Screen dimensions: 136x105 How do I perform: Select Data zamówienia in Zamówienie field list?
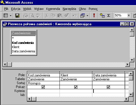(24, 51)
